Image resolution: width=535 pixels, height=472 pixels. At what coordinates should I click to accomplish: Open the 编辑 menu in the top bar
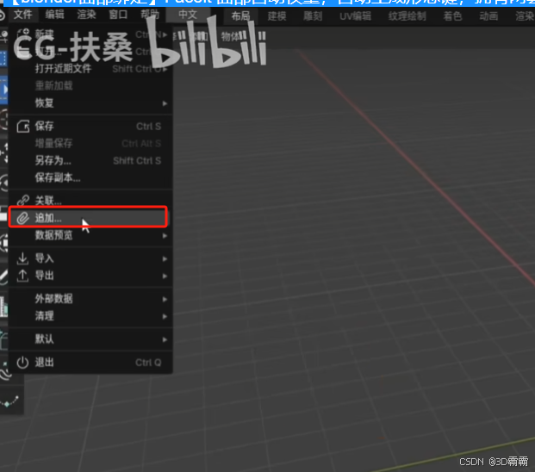click(x=54, y=15)
